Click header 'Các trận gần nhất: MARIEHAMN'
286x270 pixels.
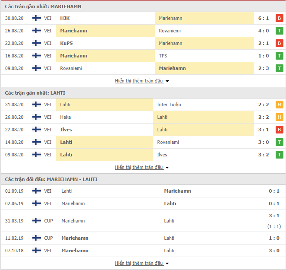[x=43, y=6]
